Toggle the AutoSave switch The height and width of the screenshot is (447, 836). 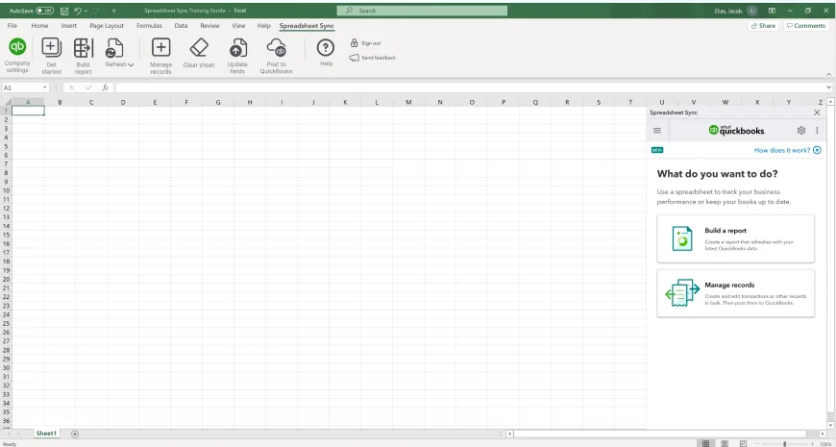click(x=45, y=11)
